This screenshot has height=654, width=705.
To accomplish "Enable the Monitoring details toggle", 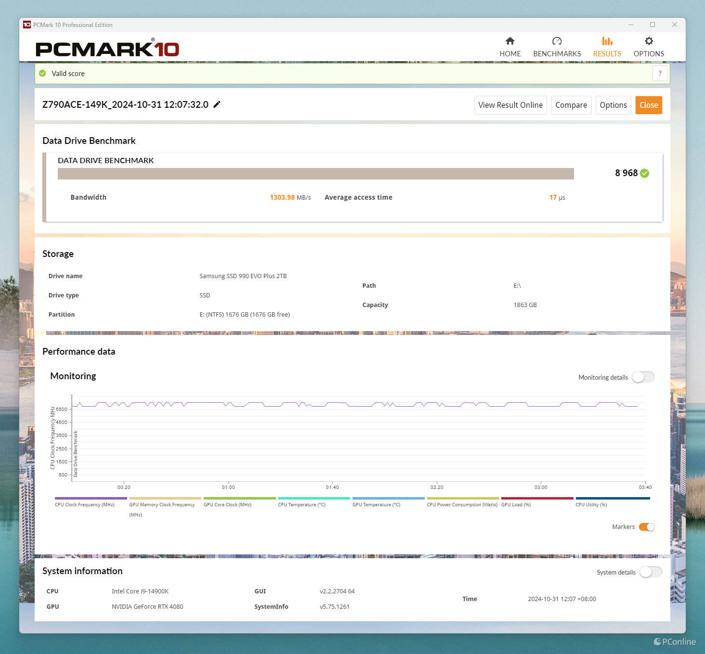I will tap(643, 377).
